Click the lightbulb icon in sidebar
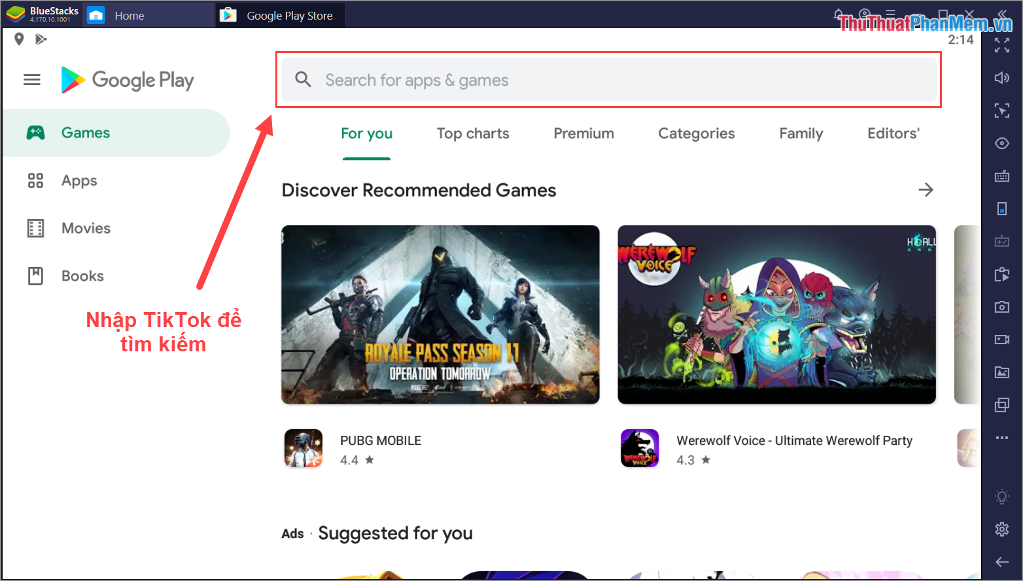The width and height of the screenshot is (1023, 581). 1002,497
